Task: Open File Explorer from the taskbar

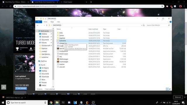Action: [x=57, y=102]
